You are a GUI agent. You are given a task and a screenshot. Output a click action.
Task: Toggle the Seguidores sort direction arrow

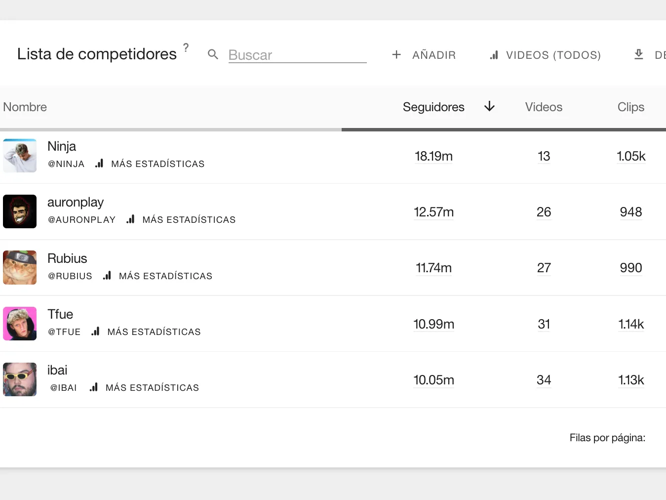click(489, 107)
